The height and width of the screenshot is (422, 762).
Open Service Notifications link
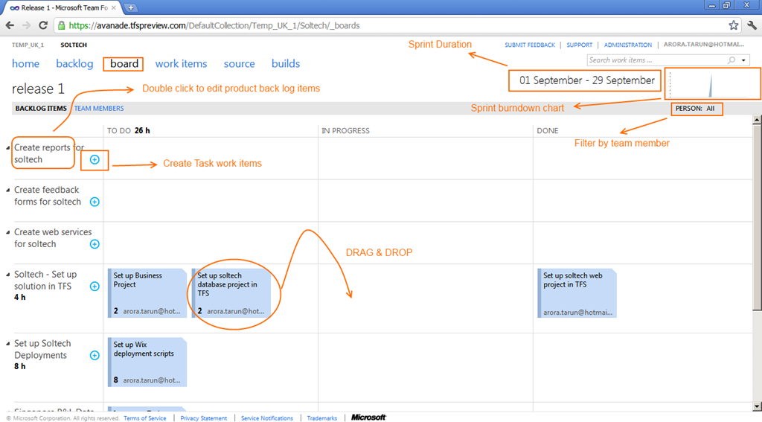click(x=267, y=418)
